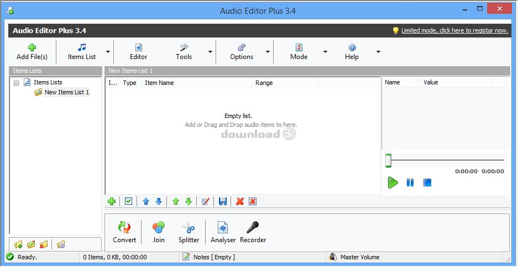Click the floppy disk save list icon
This screenshot has width=518, height=267.
223,201
